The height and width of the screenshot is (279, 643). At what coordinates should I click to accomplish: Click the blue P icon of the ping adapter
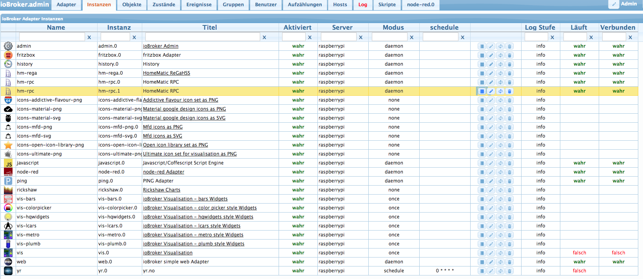[8, 181]
